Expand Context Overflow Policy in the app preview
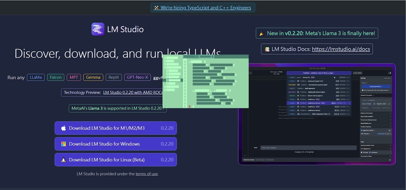406x190 pixels. click(x=376, y=145)
